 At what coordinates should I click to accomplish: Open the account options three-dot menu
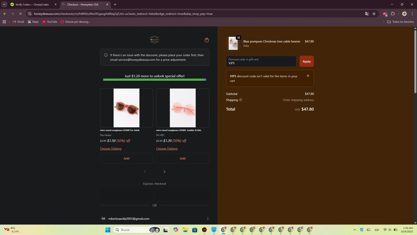click(x=208, y=219)
